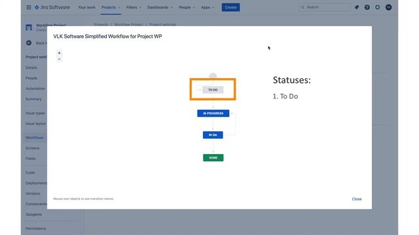Open Issue layout in sidebar

35,123
